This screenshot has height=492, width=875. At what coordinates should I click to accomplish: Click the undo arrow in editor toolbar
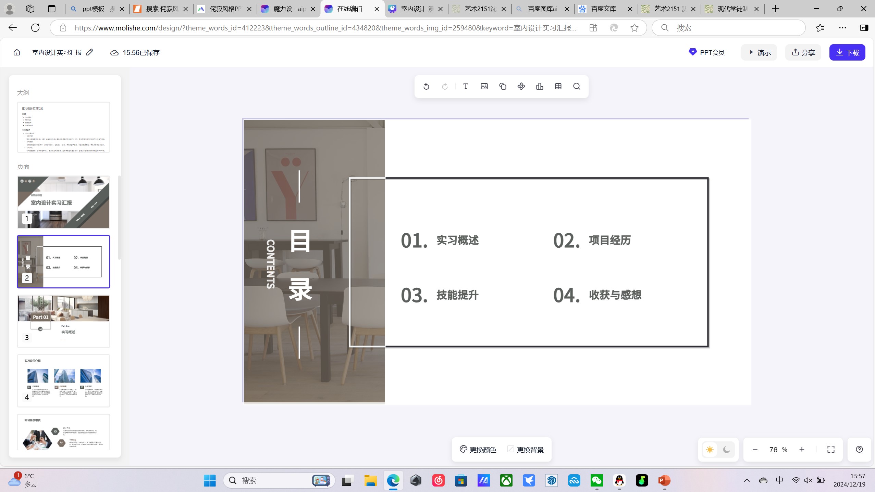[426, 87]
